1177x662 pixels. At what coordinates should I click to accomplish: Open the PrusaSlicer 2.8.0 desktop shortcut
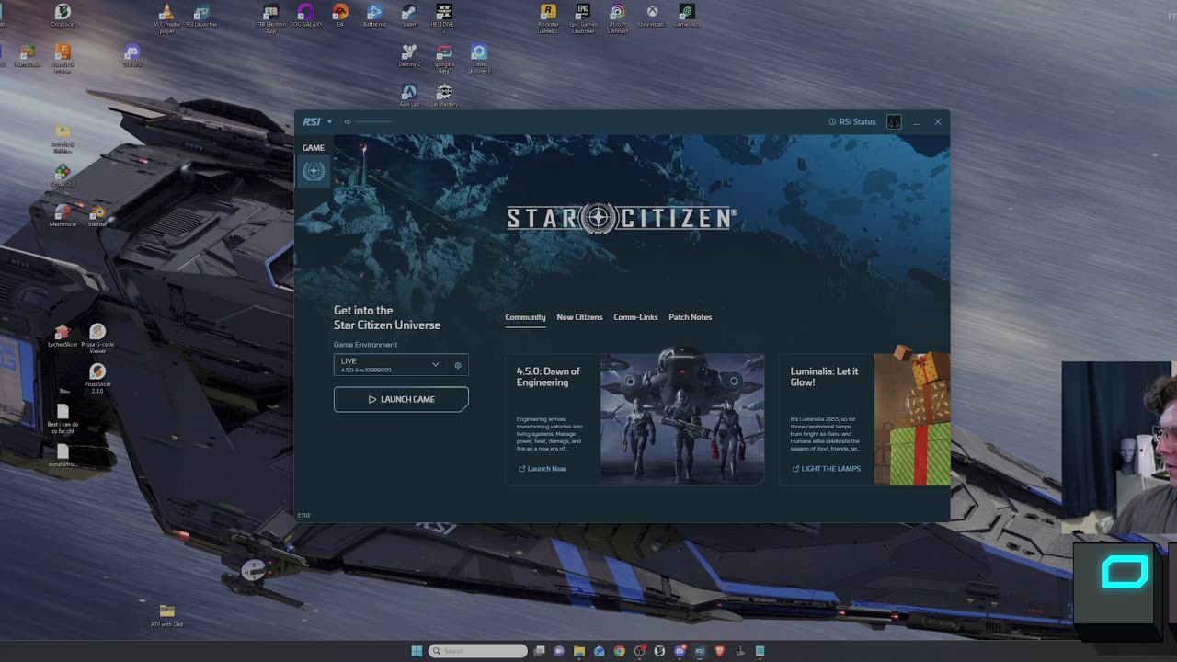pos(97,378)
